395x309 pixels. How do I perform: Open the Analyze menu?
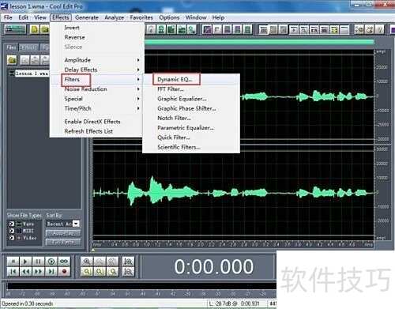(x=114, y=17)
